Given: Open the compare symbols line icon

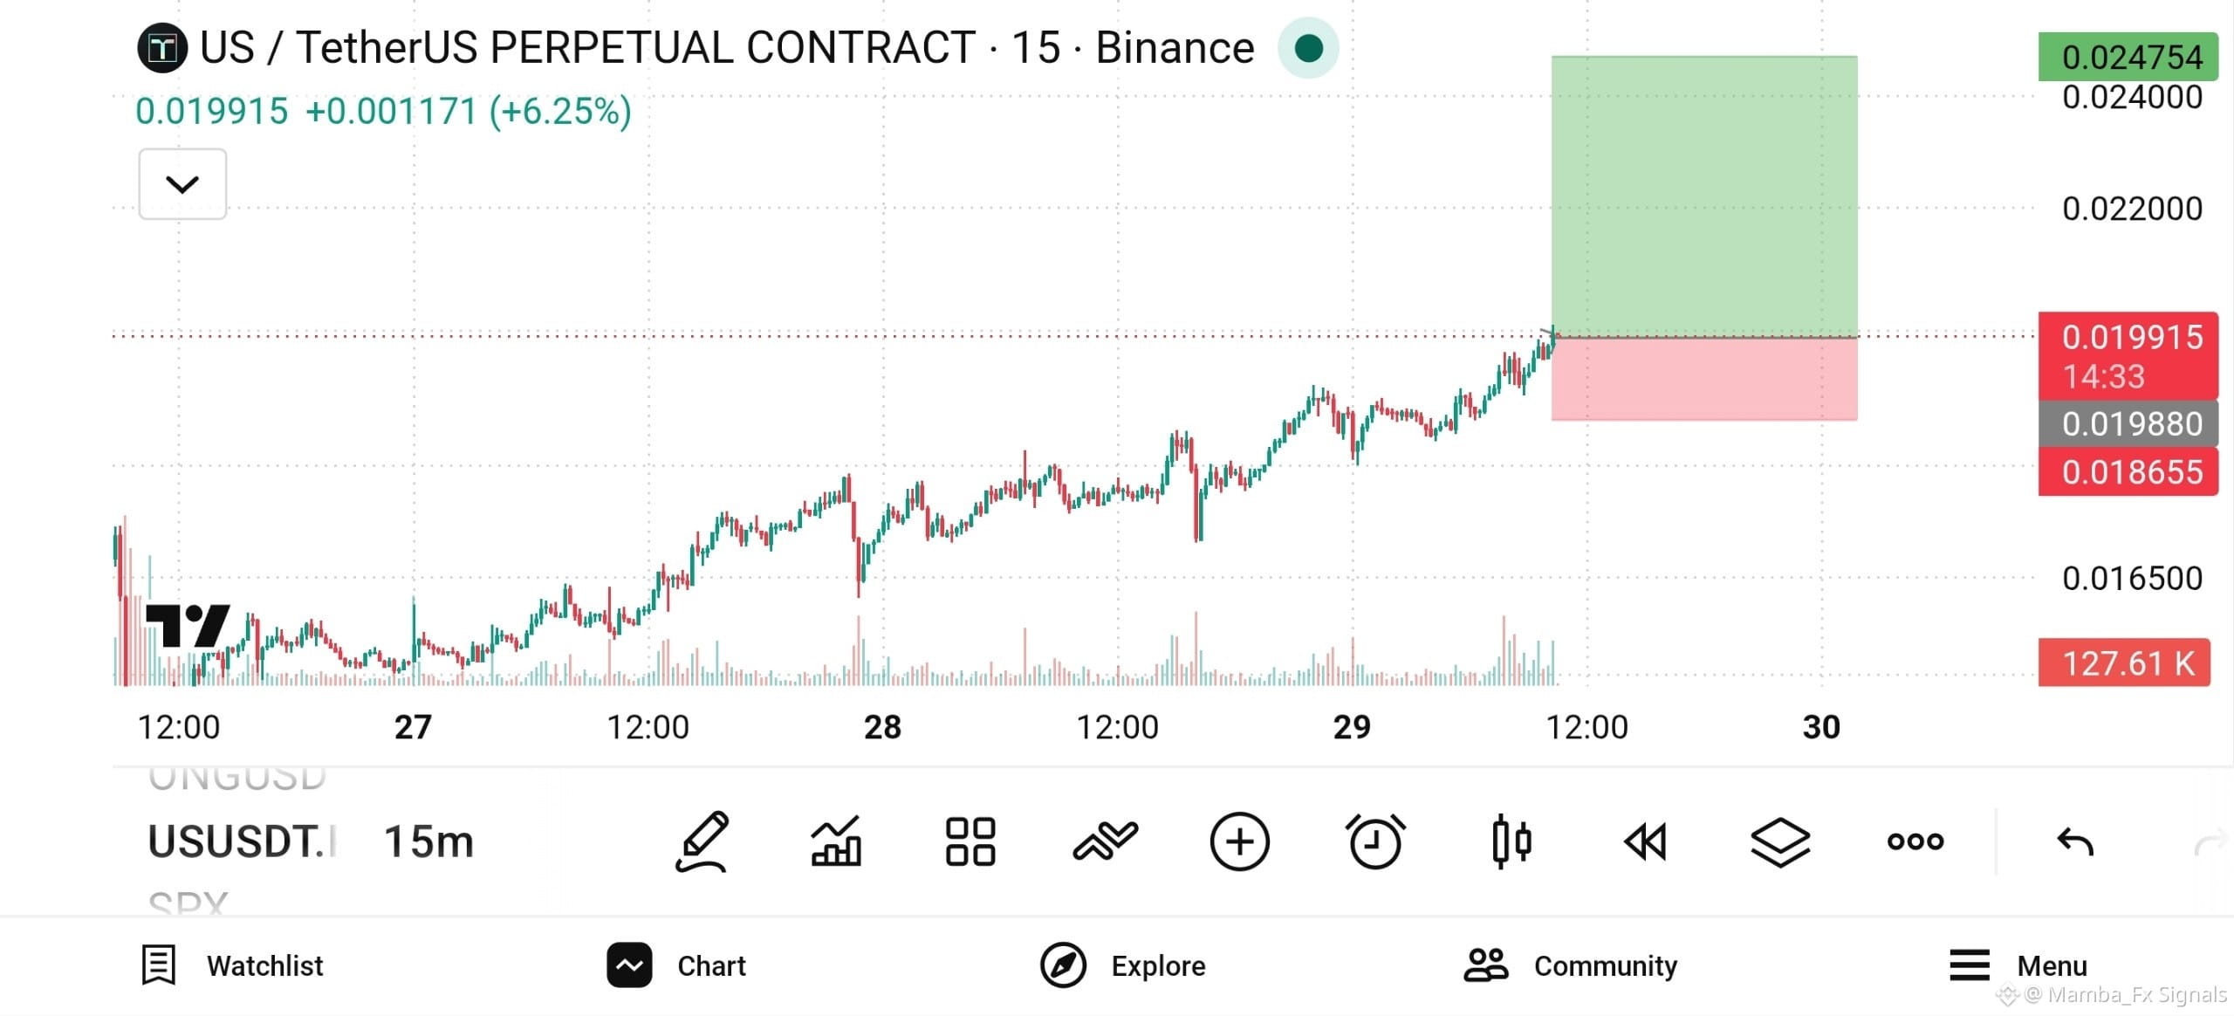Looking at the screenshot, I should [x=1105, y=841].
